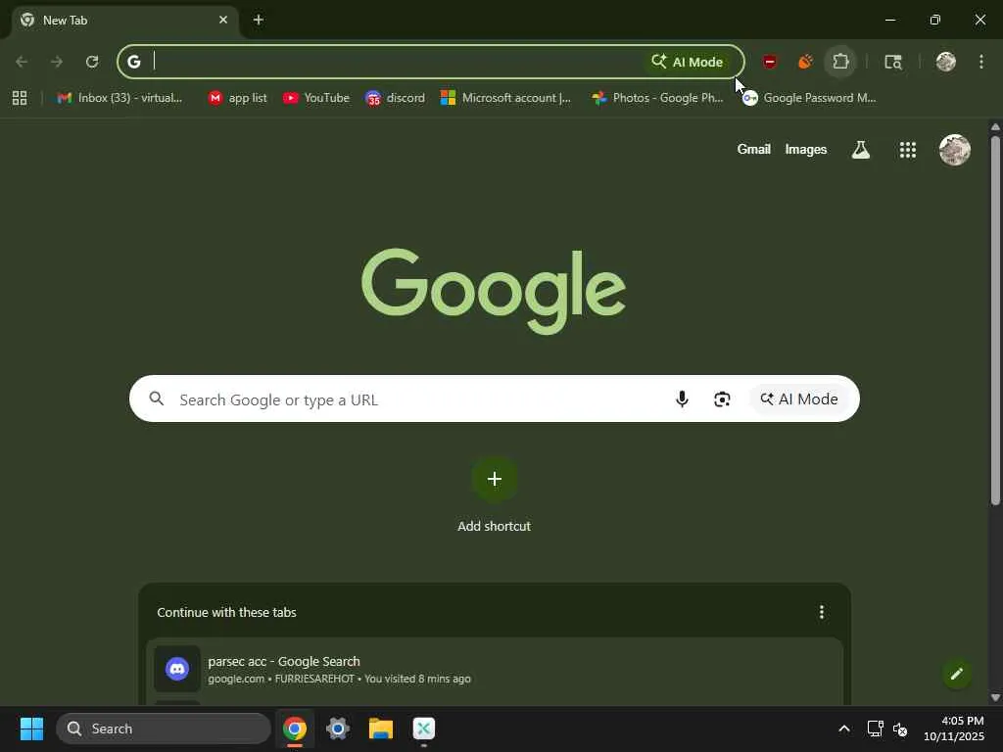Show hidden system tray icons
Viewport: 1003px width, 752px height.
pyautogui.click(x=844, y=728)
